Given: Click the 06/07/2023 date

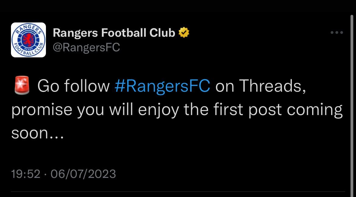Looking at the screenshot, I should point(83,174).
